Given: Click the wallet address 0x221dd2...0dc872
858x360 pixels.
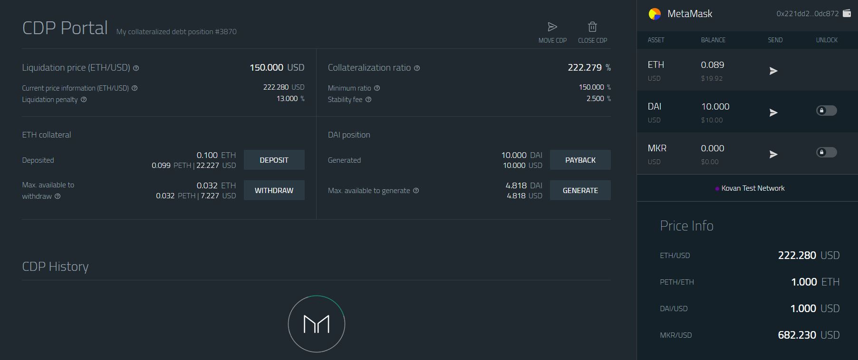Looking at the screenshot, I should click(808, 14).
